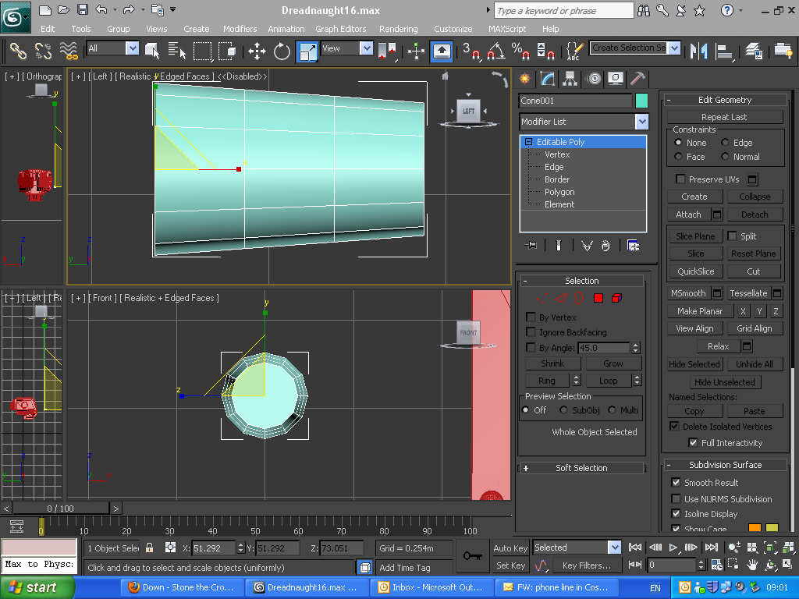
Task: Open the Modifier List dropdown
Action: [641, 122]
